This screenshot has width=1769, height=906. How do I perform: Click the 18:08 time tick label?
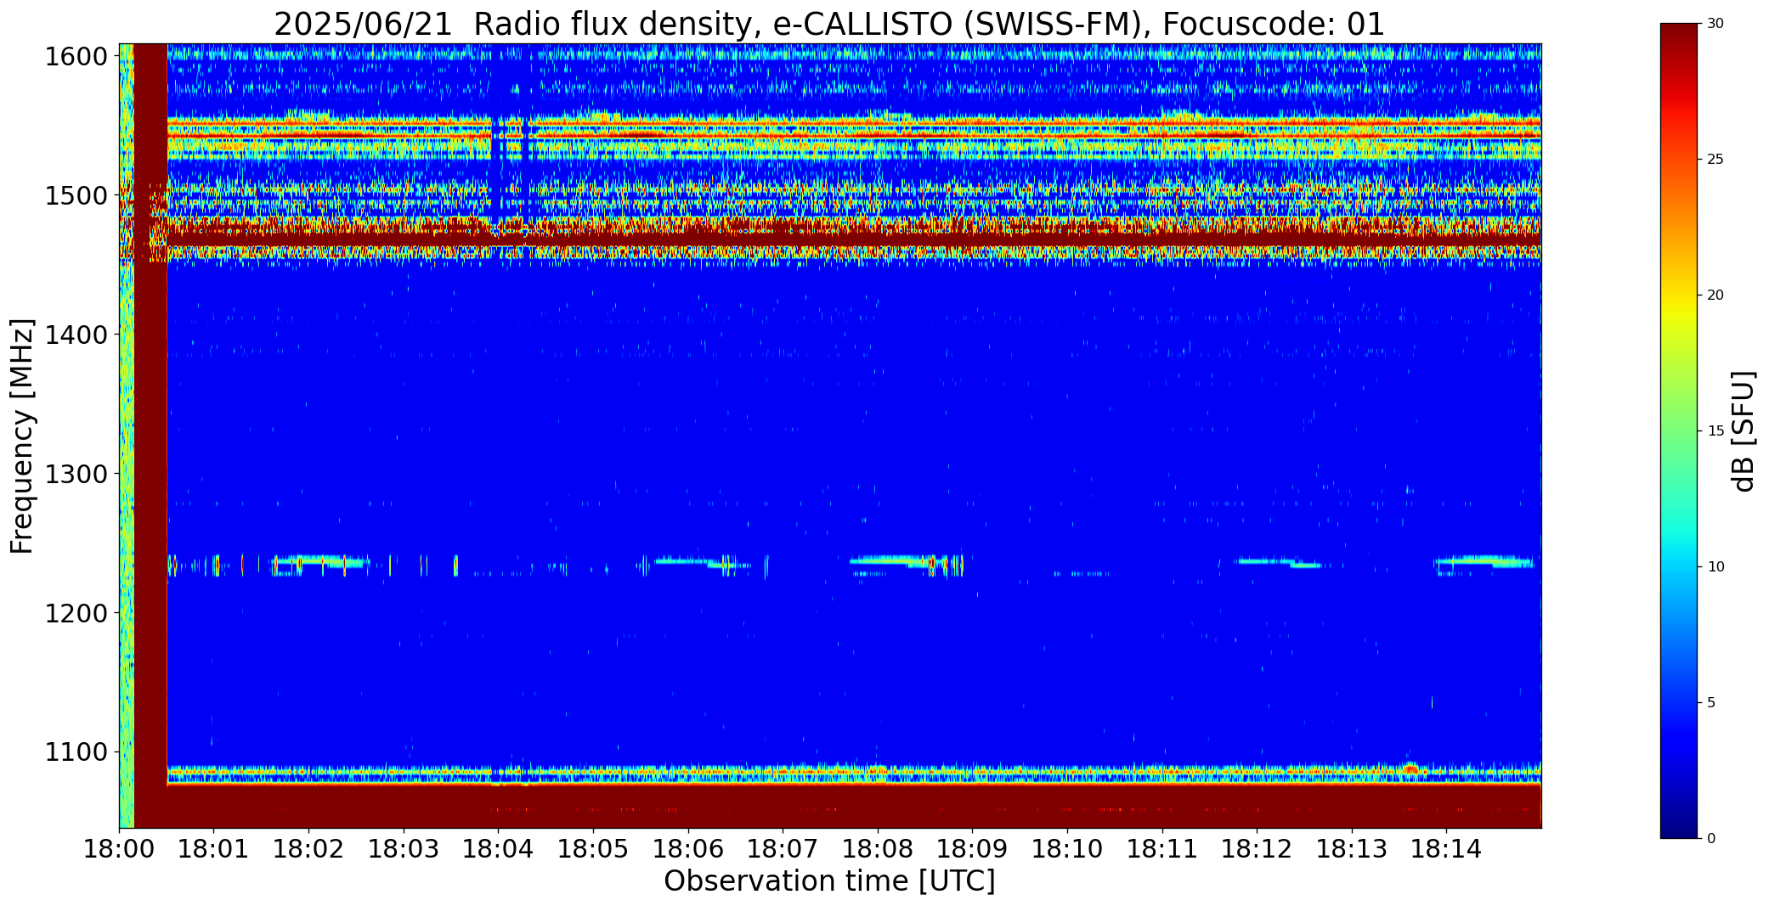878,849
